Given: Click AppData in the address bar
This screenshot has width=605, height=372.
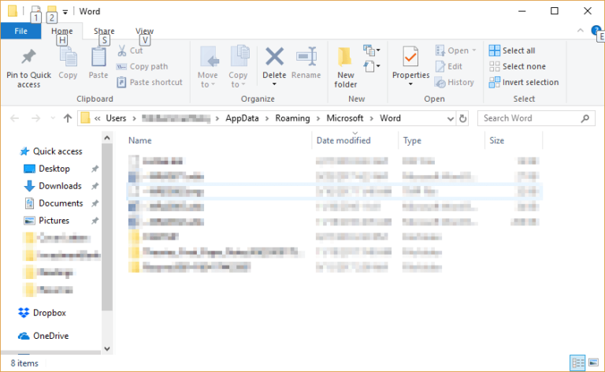Looking at the screenshot, I should (242, 118).
